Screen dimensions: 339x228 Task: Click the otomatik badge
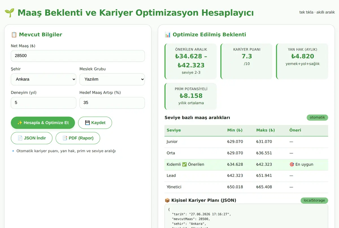317,117
